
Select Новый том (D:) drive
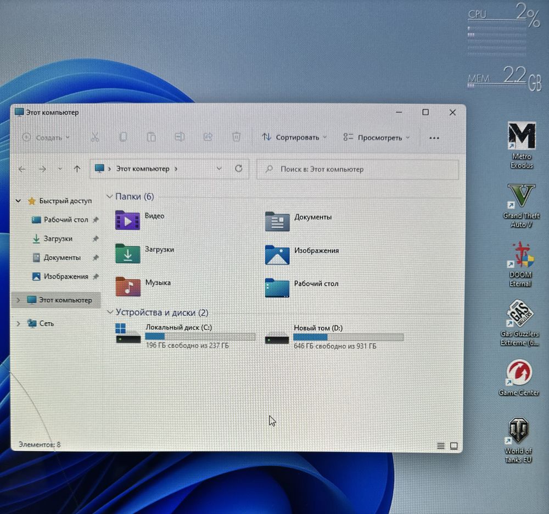[334, 337]
